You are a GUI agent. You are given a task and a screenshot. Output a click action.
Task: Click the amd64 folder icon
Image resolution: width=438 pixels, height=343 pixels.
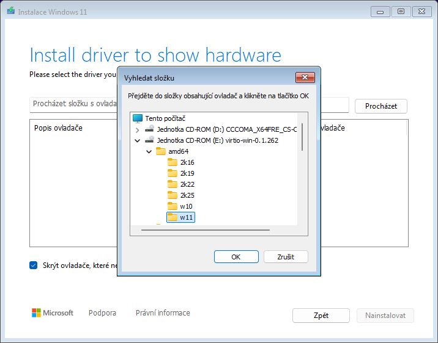161,151
